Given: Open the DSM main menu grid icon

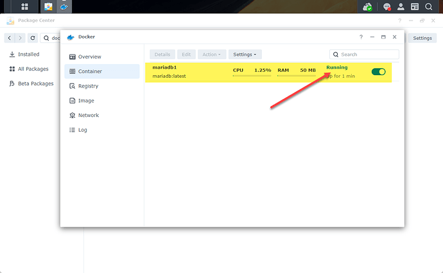Looking at the screenshot, I should pos(24,6).
